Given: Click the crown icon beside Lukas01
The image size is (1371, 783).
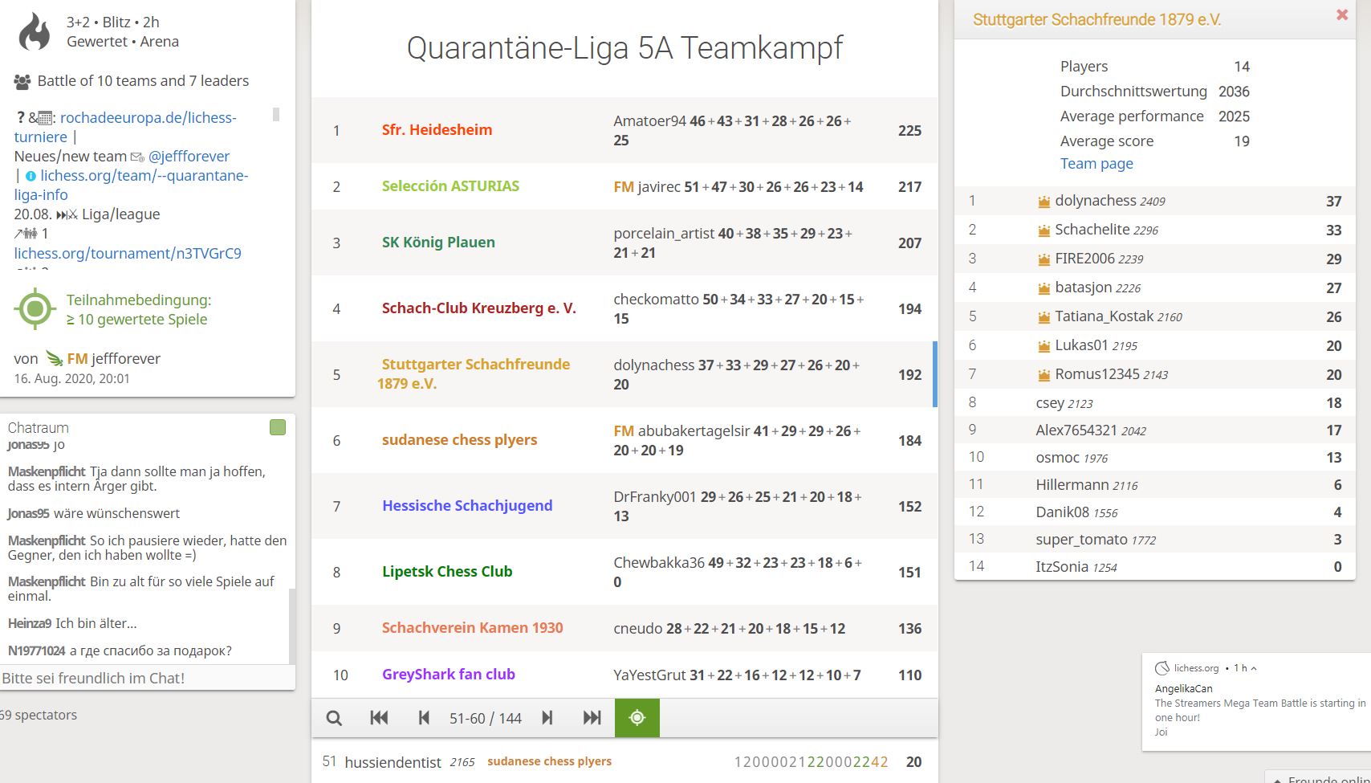Looking at the screenshot, I should tap(1044, 346).
